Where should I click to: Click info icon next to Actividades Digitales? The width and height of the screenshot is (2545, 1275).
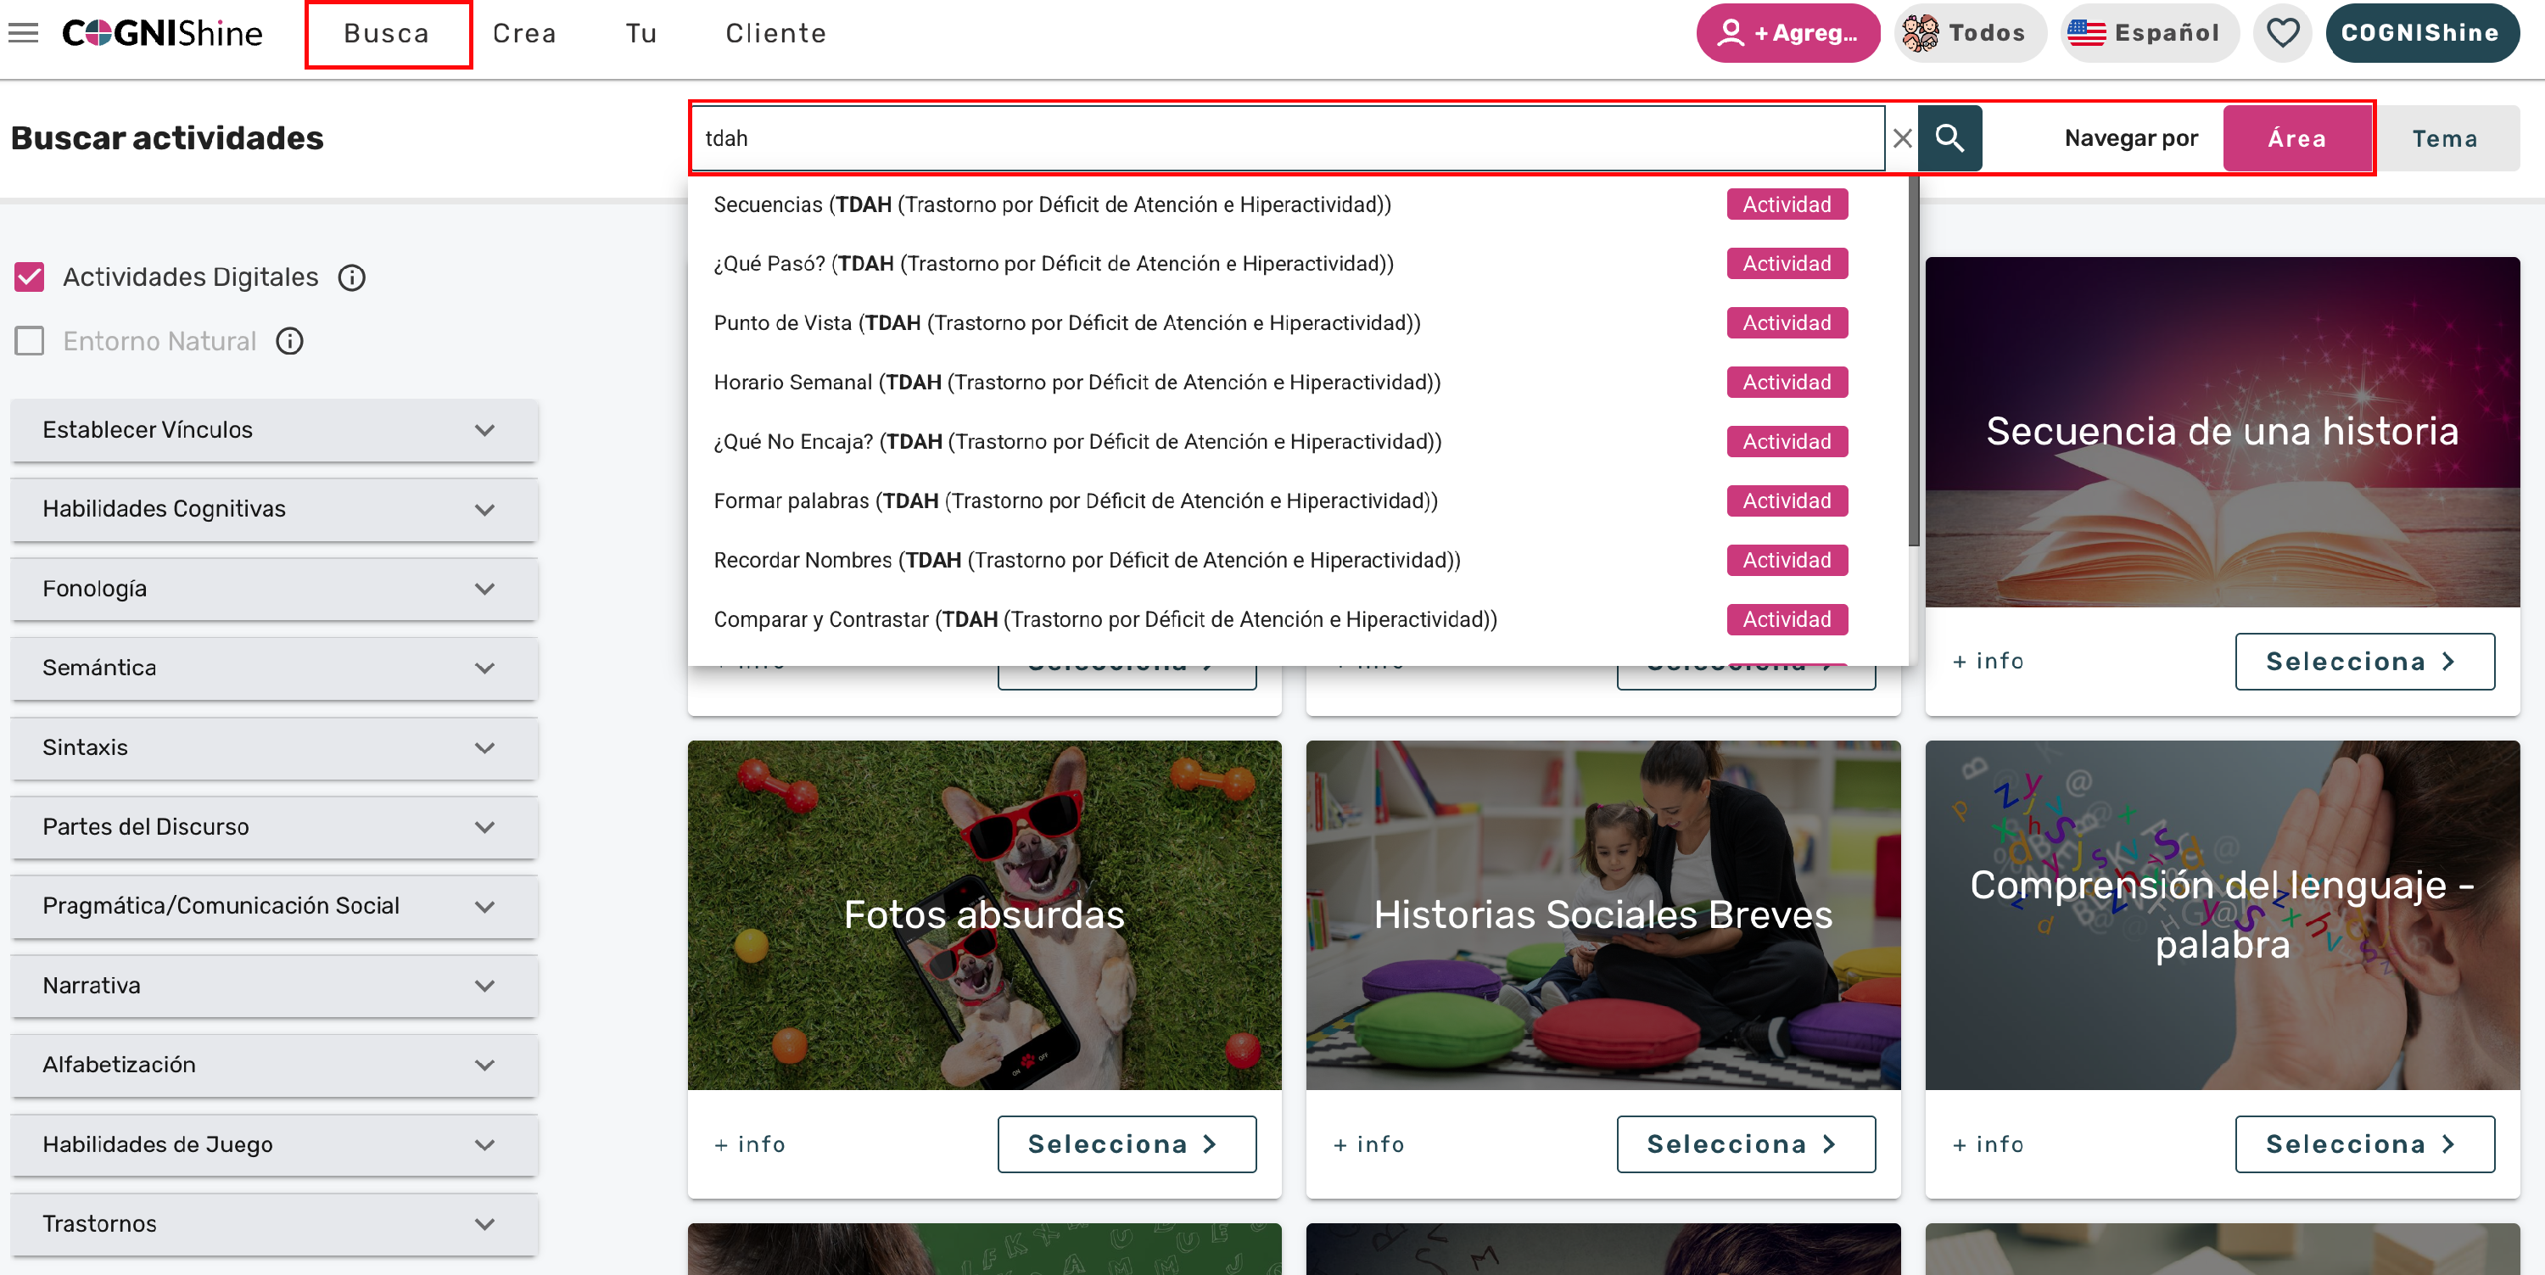pos(352,277)
